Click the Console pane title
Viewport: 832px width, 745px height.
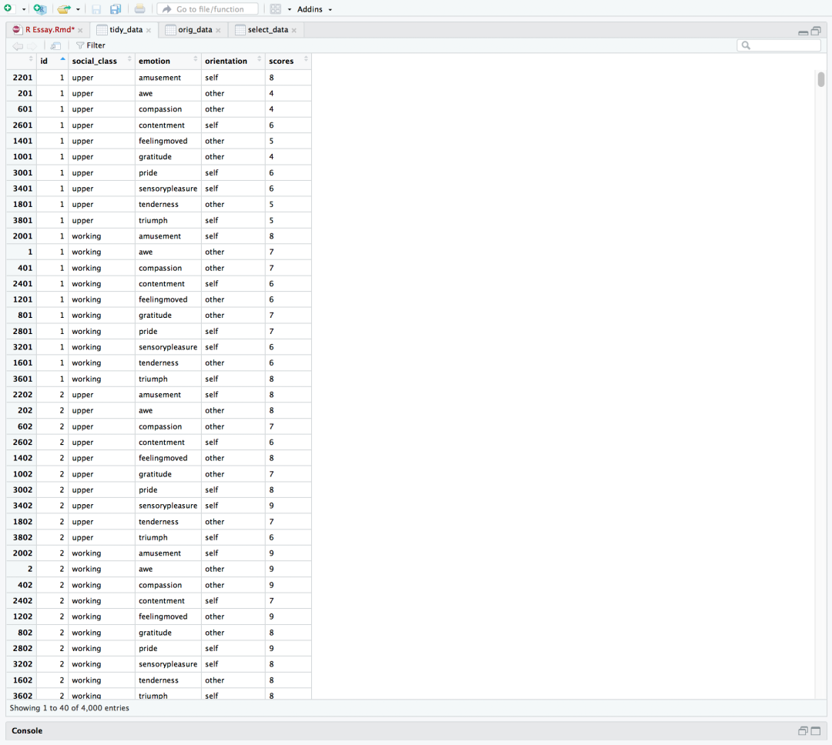coord(27,730)
